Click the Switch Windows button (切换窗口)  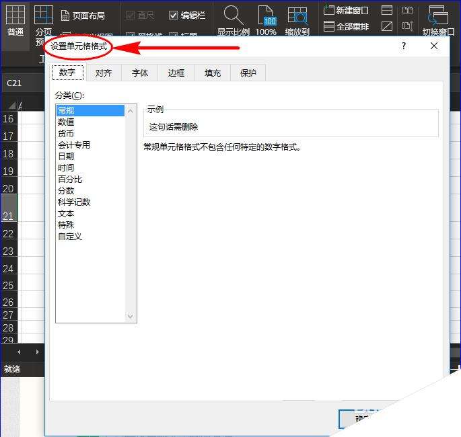(438, 20)
